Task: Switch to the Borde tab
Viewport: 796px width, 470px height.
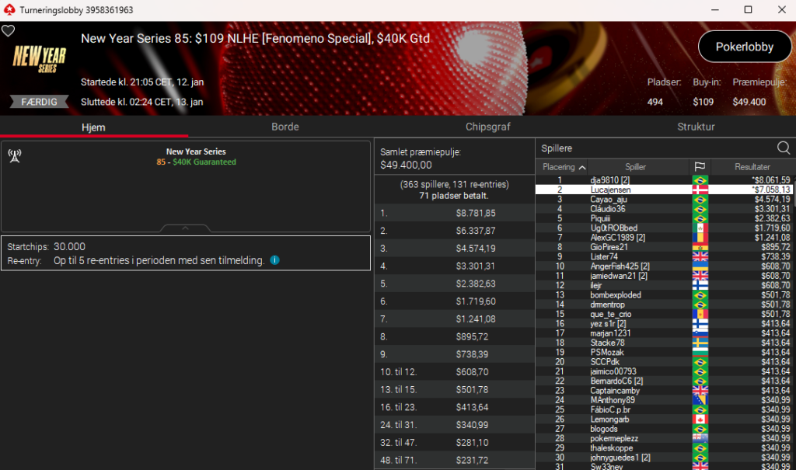Action: coord(285,127)
